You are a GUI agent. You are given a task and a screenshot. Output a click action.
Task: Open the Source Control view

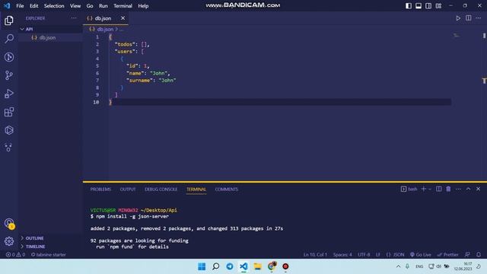pos(9,75)
